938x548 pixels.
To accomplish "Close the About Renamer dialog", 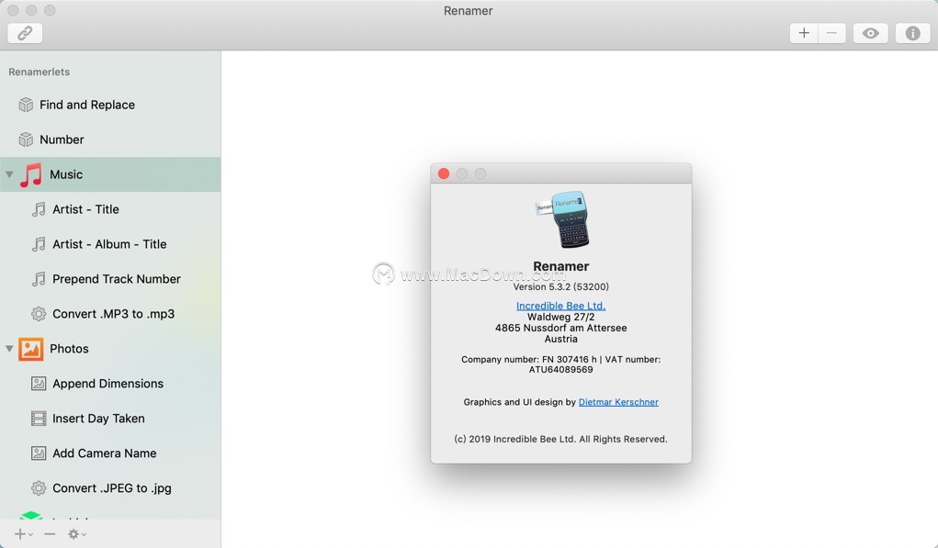I will click(444, 173).
